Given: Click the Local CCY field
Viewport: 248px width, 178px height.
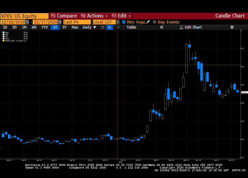Looking at the screenshot, I should 104,22.
